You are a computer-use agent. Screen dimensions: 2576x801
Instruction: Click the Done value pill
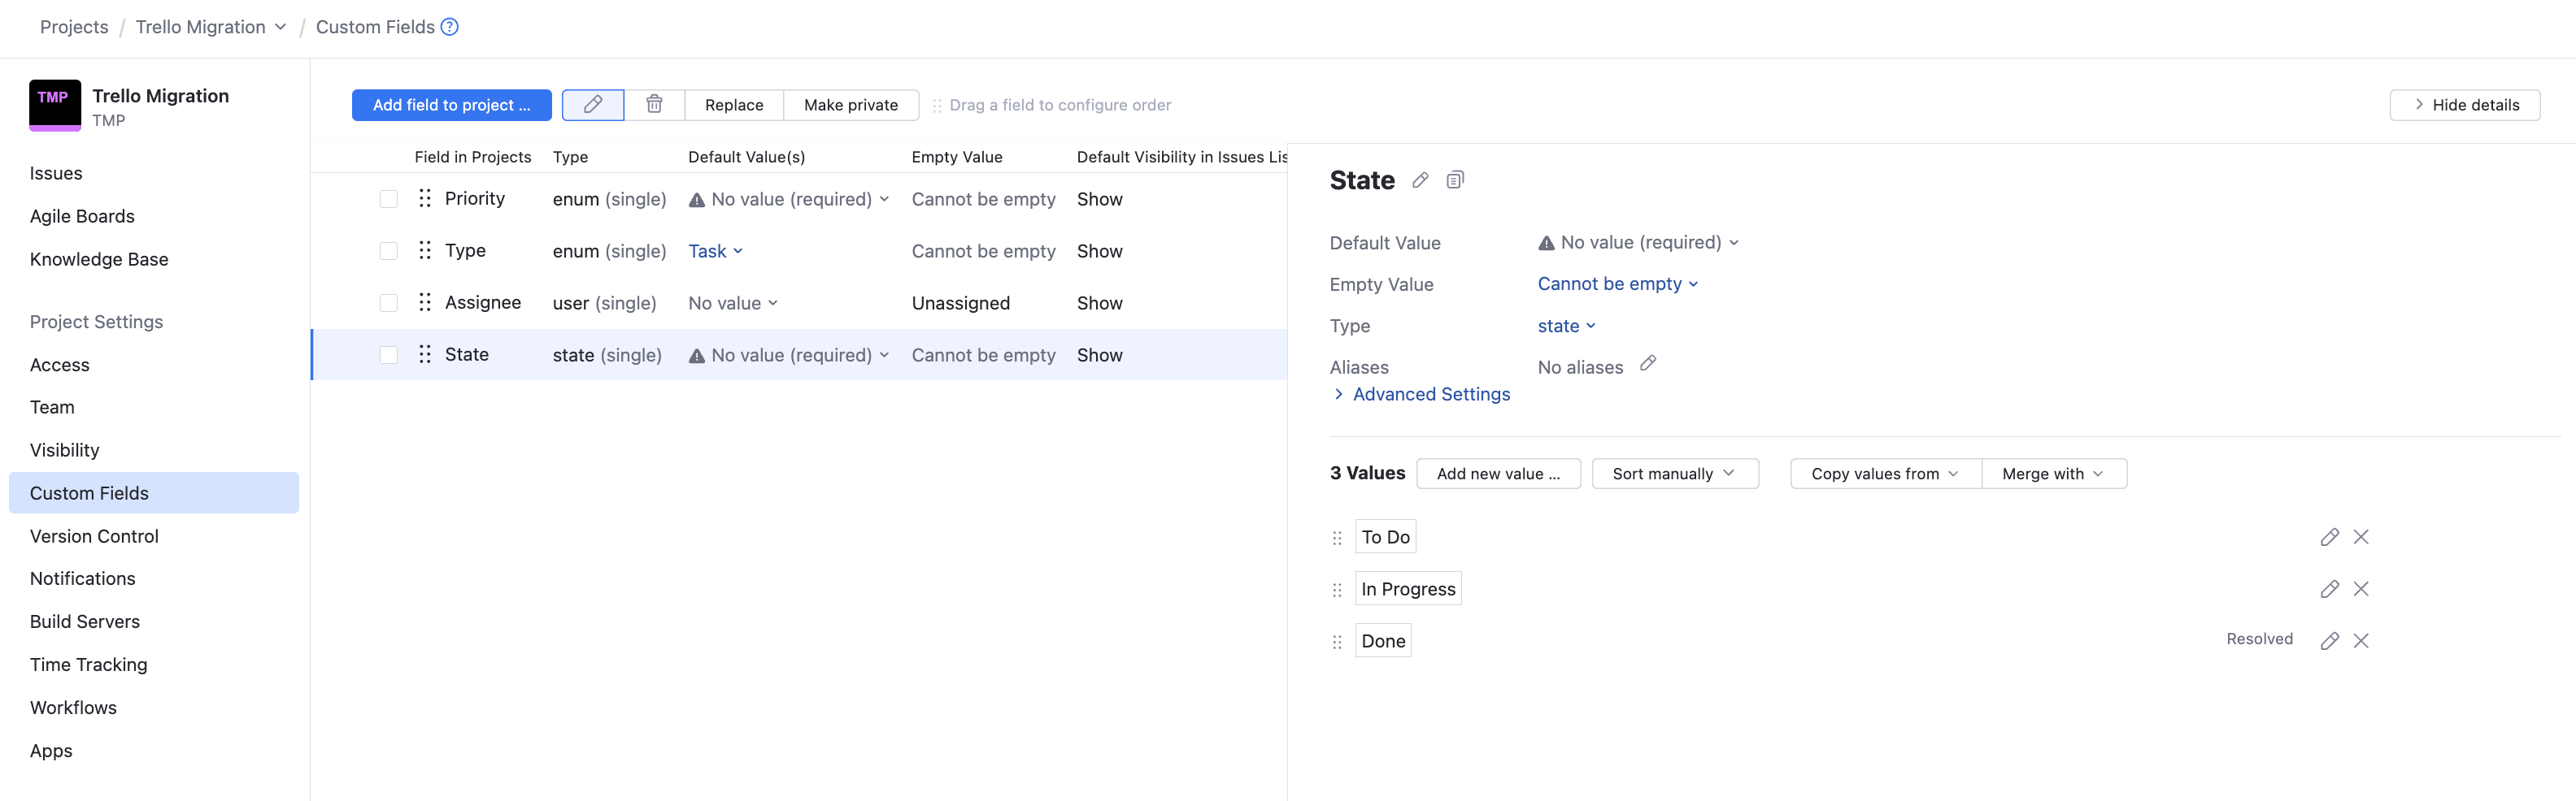pos(1383,639)
